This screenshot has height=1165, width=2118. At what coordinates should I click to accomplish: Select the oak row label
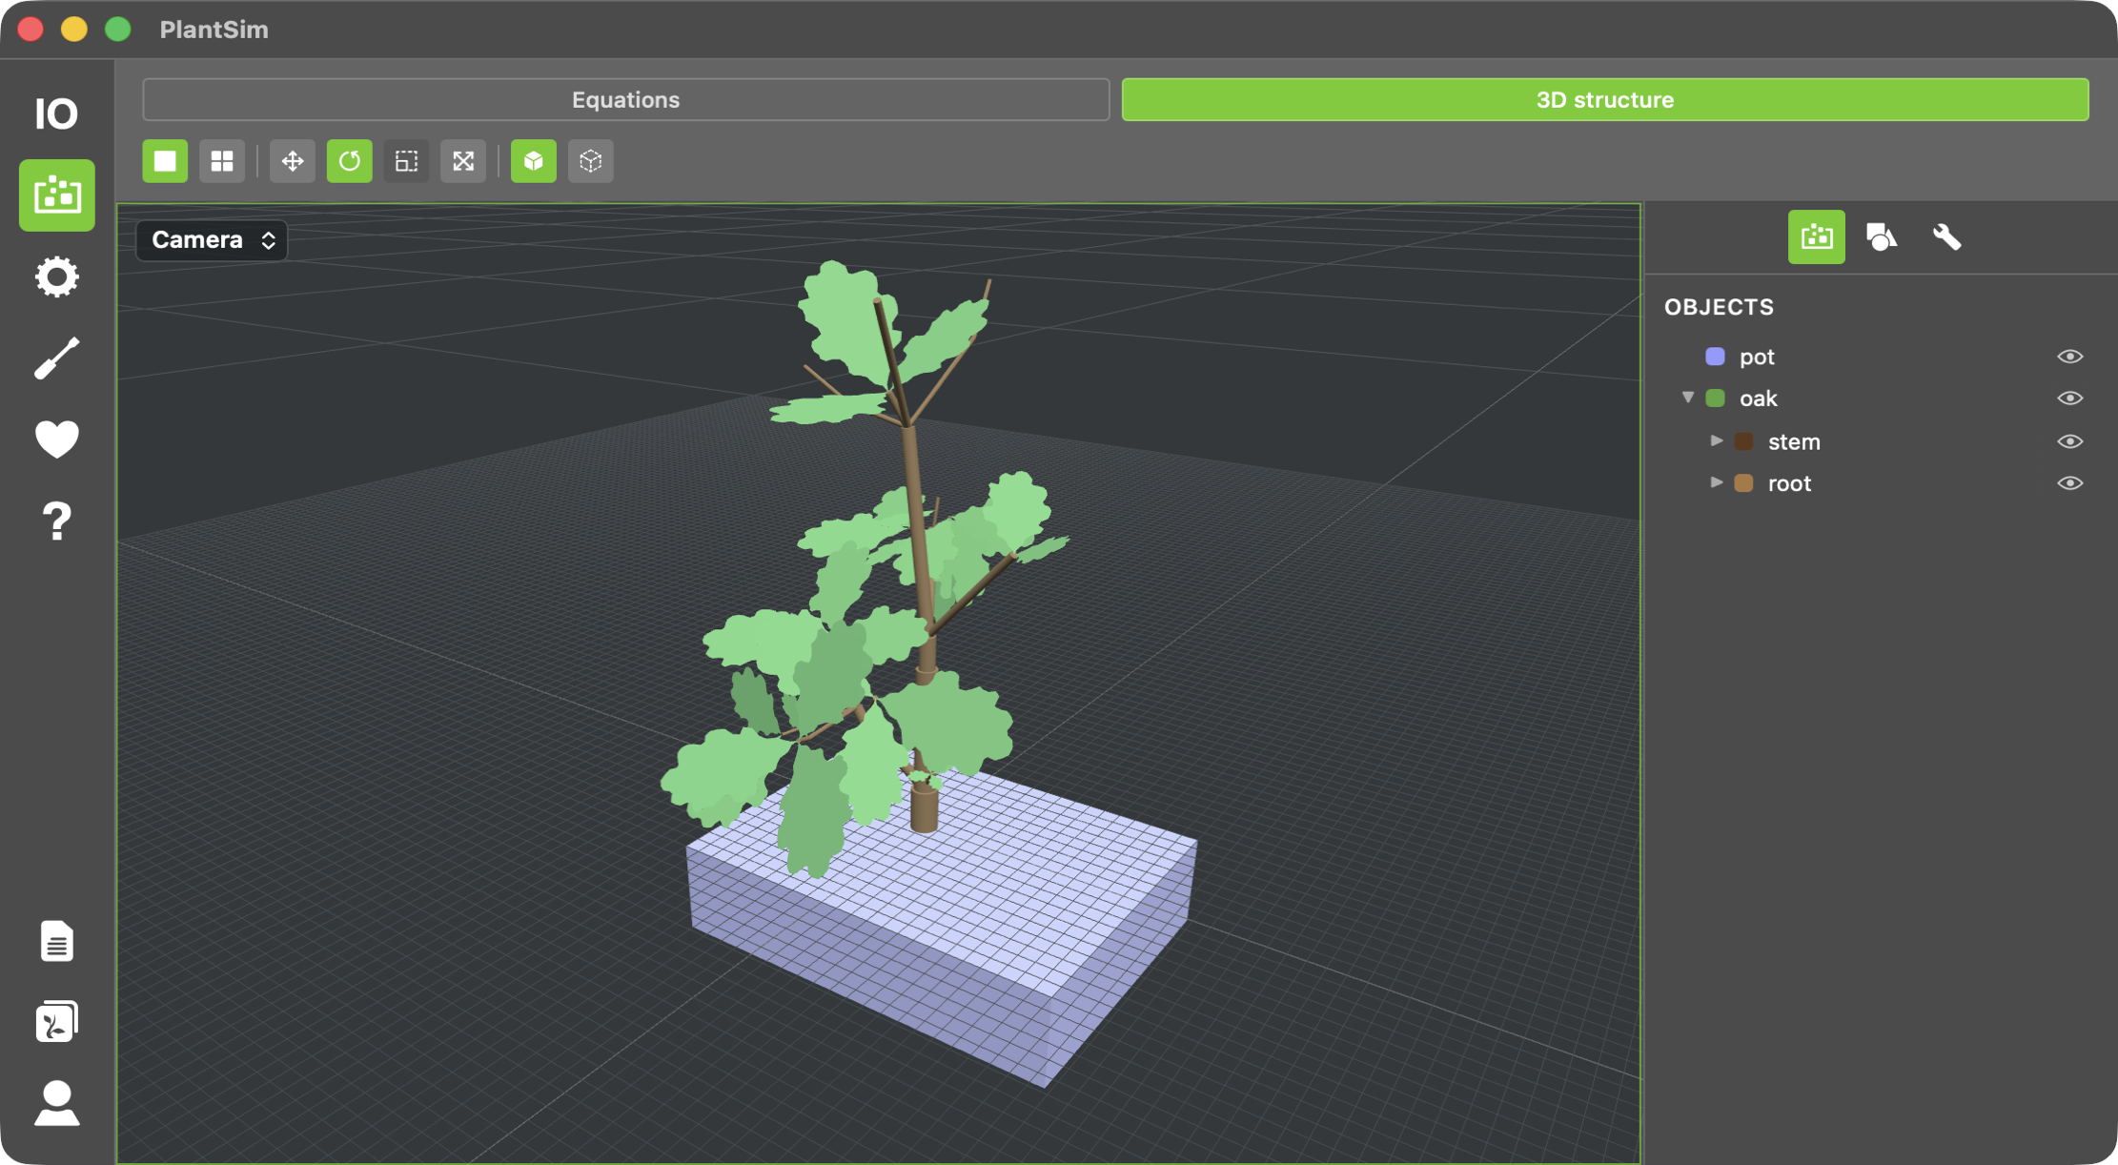[x=1758, y=399]
